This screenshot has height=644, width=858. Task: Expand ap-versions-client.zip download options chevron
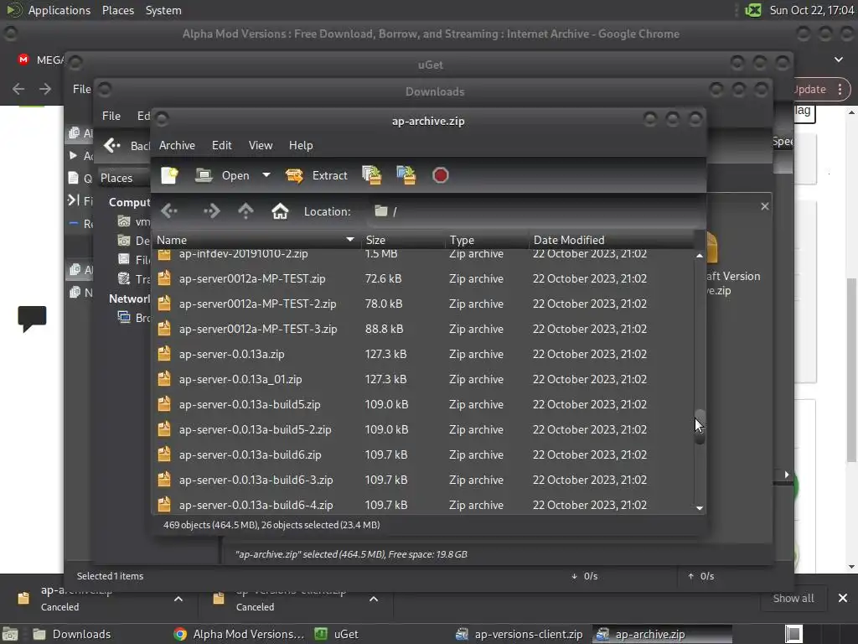[374, 599]
